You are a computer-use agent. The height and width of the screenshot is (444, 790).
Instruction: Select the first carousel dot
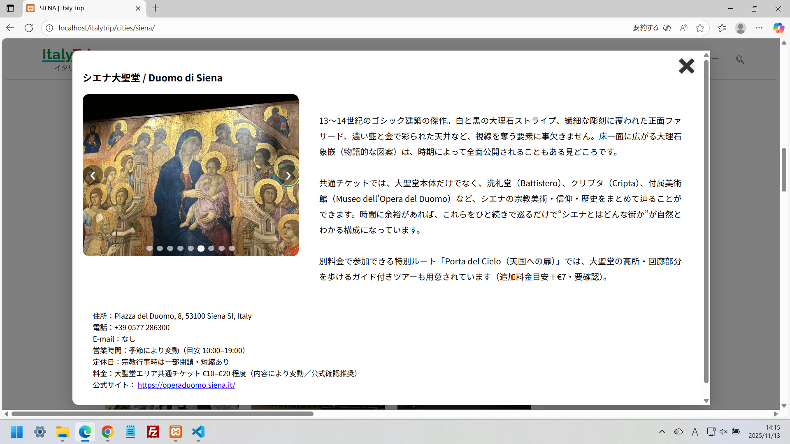(x=149, y=248)
